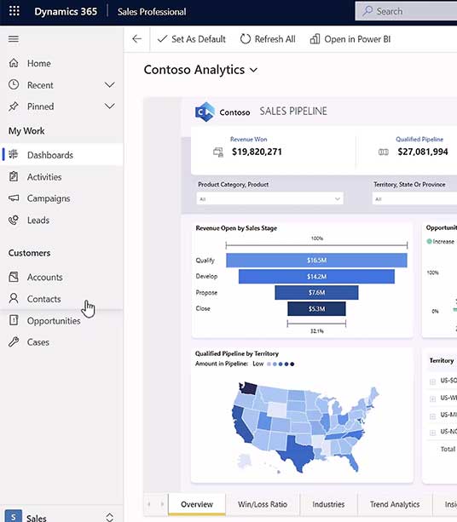Click the lightest pipeline legend dot
Viewport: 457px width, 522px height.
[269, 364]
